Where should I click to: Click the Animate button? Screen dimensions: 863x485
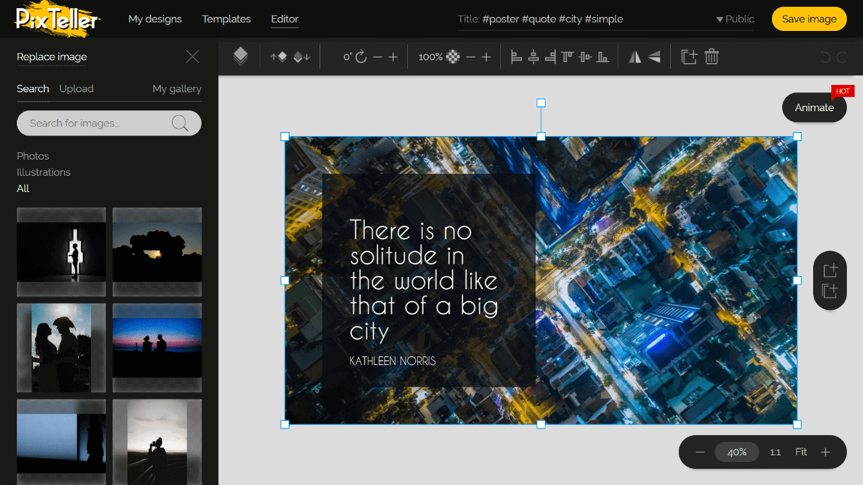pos(814,107)
